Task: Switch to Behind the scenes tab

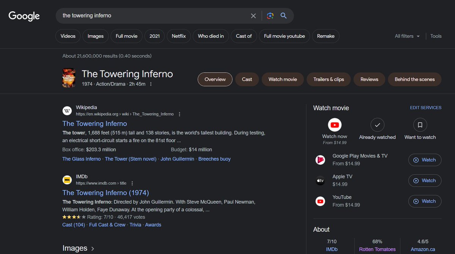Action: pos(414,79)
